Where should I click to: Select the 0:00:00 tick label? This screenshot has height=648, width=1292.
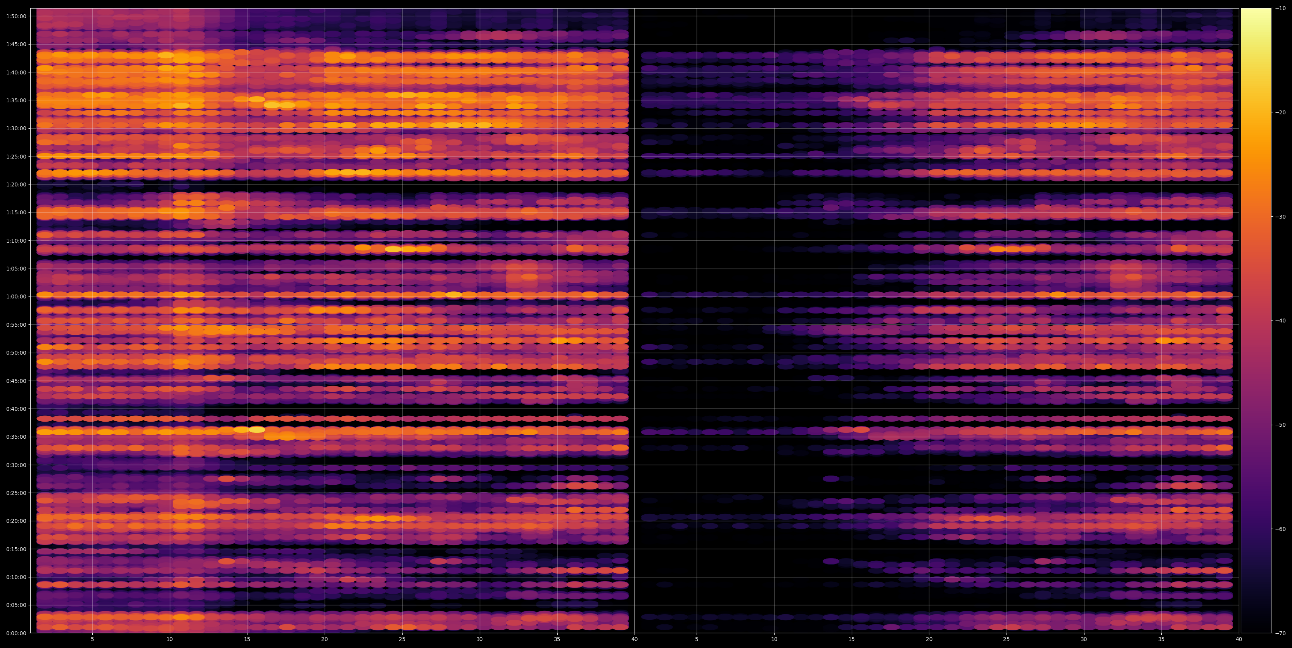16,633
